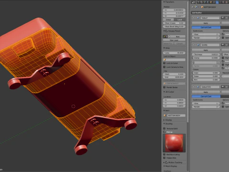The width and height of the screenshot is (229, 172).
Task: Enable Lock Camera to View checkbox
Action: [x=165, y=67]
